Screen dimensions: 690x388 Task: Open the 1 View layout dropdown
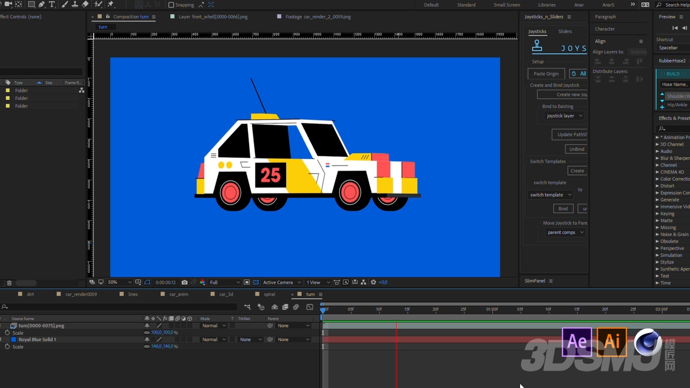(x=317, y=282)
